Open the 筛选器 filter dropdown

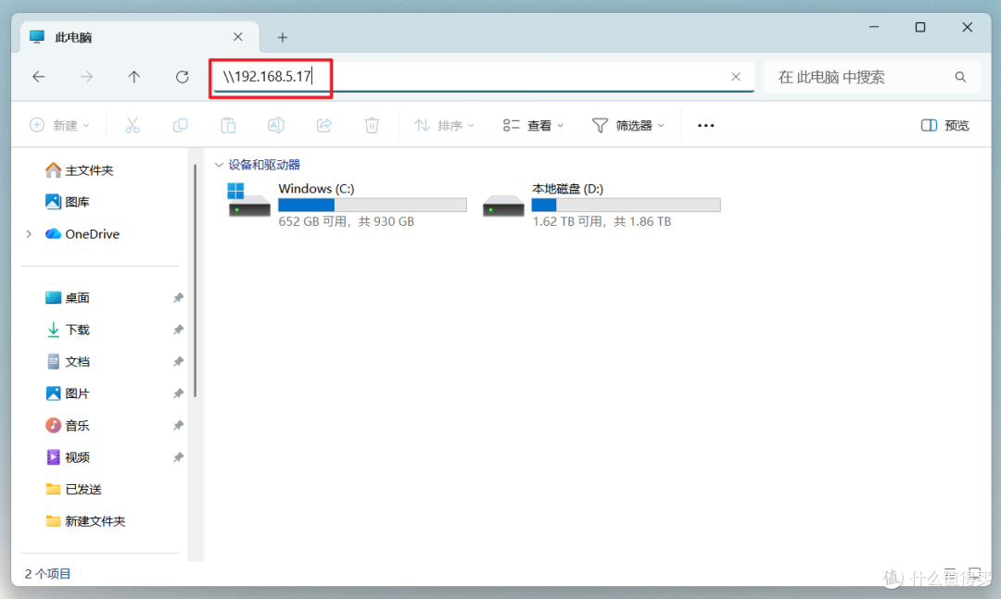click(628, 126)
